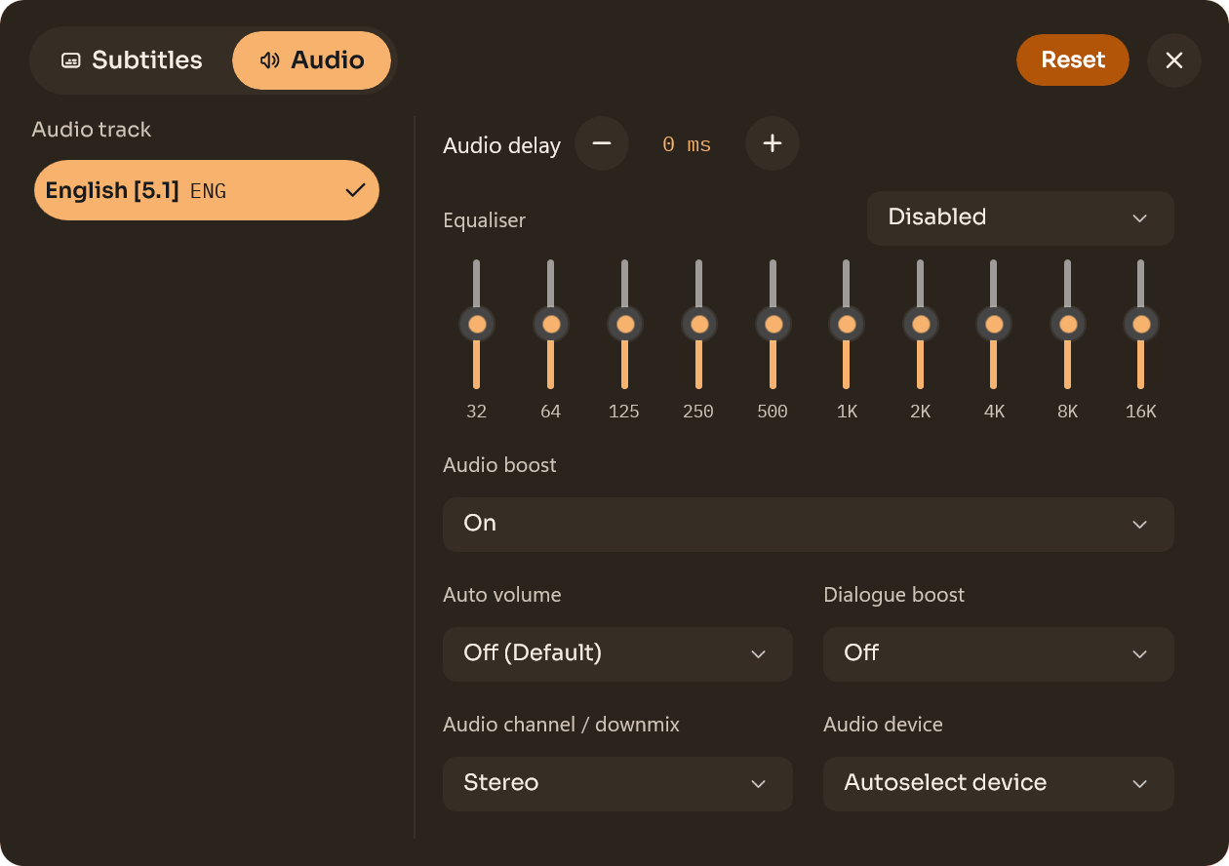Select the Audio tab
The width and height of the screenshot is (1229, 866).
coord(312,60)
